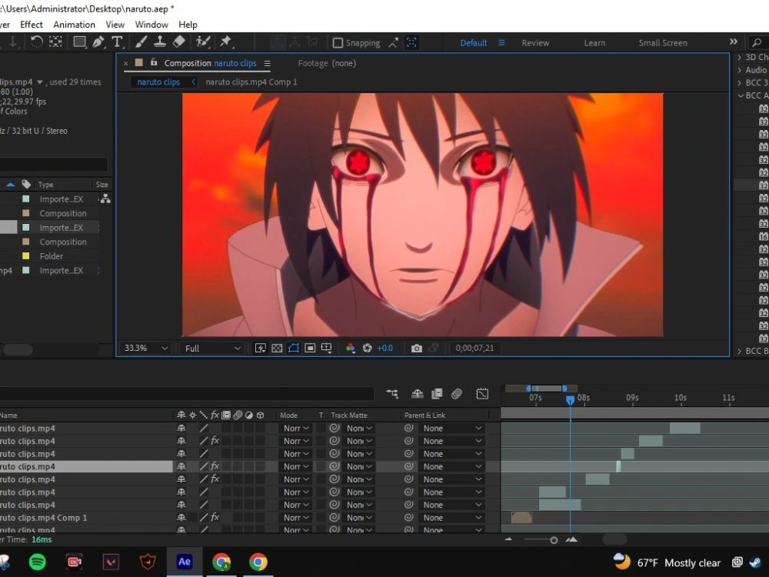Activate the Puppet Pin tool

[x=227, y=41]
